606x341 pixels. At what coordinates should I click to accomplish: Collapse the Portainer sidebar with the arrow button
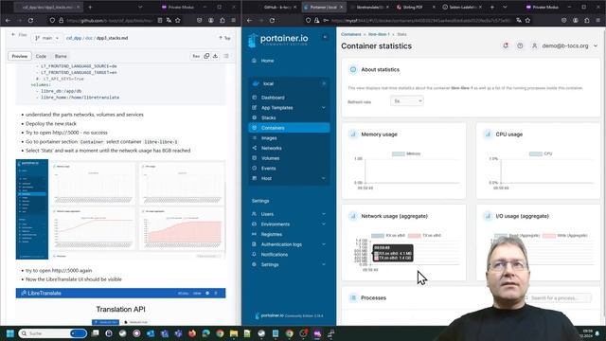click(x=325, y=37)
